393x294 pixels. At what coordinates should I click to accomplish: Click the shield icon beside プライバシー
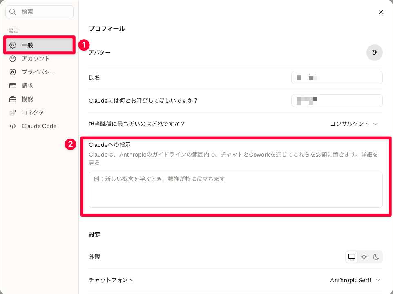pos(13,72)
